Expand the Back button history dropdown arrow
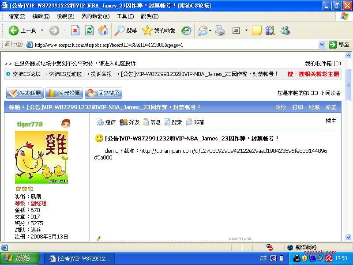This screenshot has height=265, width=353. pyautogui.click(x=42, y=30)
